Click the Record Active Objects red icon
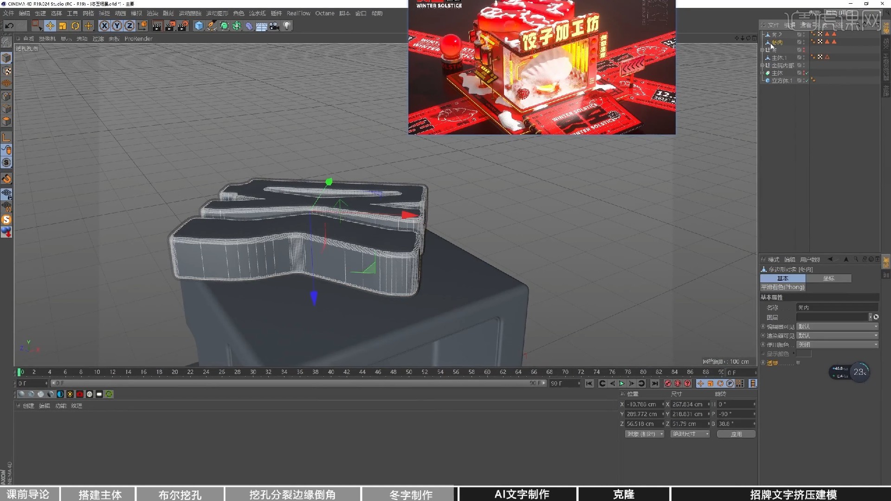 (x=668, y=384)
